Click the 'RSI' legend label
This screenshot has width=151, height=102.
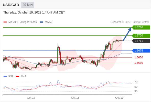pyautogui.click(x=10, y=76)
